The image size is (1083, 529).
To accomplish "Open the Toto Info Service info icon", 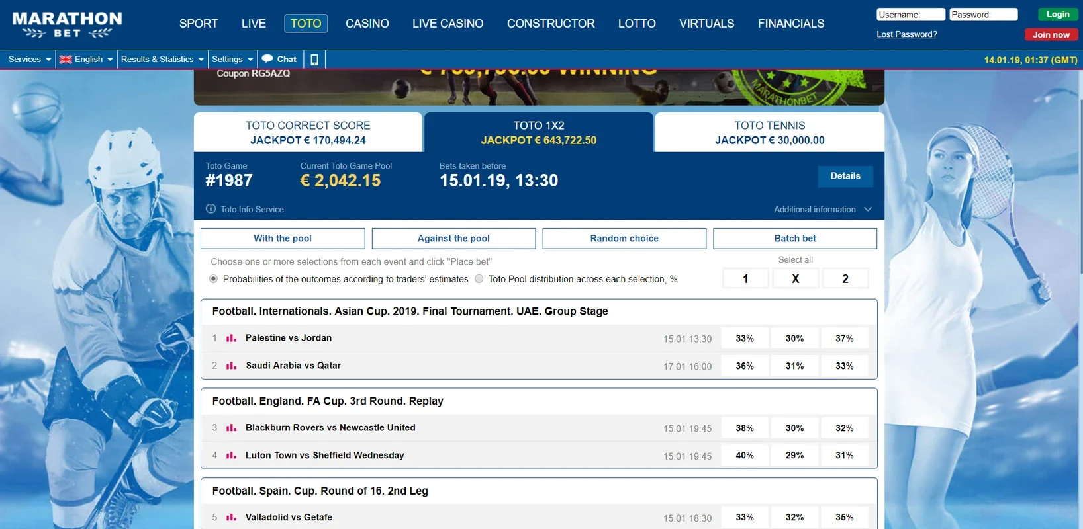I will coord(211,209).
